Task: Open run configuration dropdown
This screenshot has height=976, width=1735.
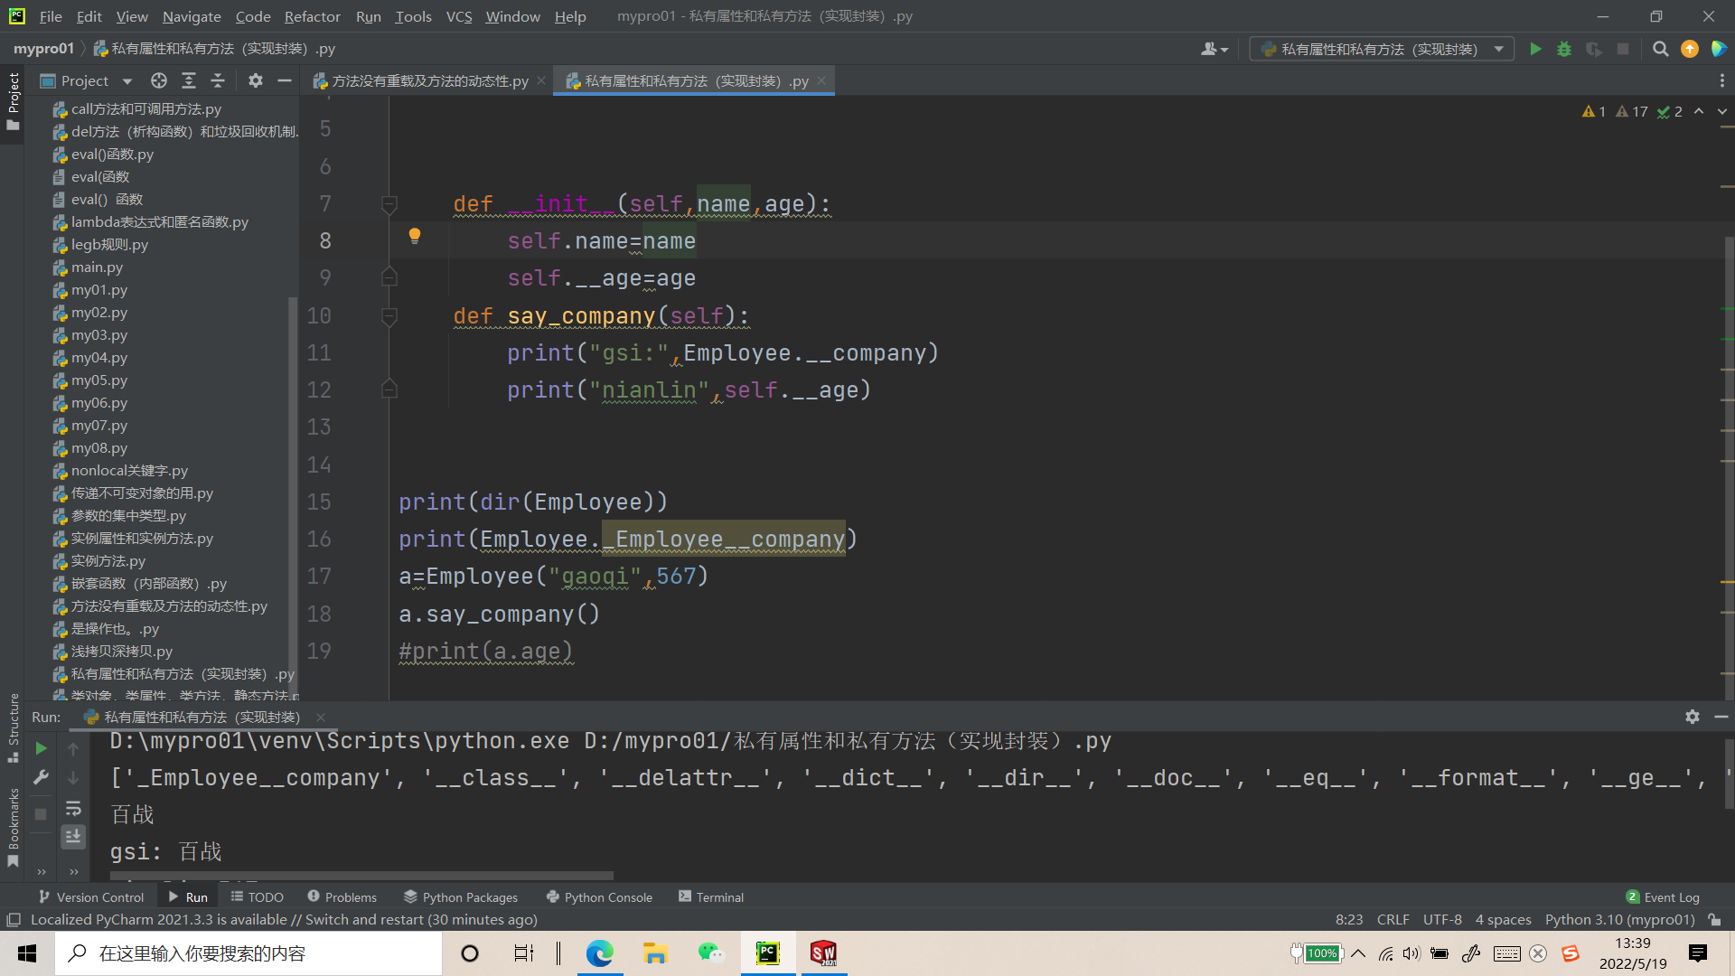Action: 1499,49
